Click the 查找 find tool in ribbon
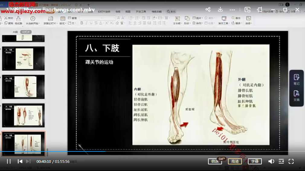 pyautogui.click(x=236, y=18)
